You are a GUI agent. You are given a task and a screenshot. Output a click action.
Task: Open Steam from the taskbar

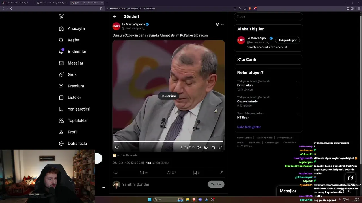(x=206, y=200)
